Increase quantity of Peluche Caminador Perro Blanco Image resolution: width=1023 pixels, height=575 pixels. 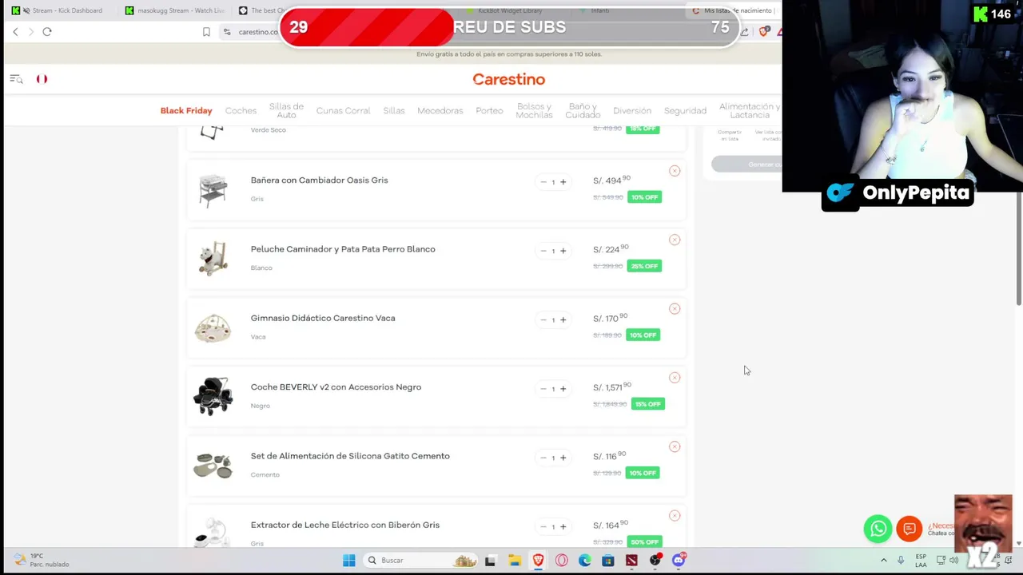tap(563, 251)
